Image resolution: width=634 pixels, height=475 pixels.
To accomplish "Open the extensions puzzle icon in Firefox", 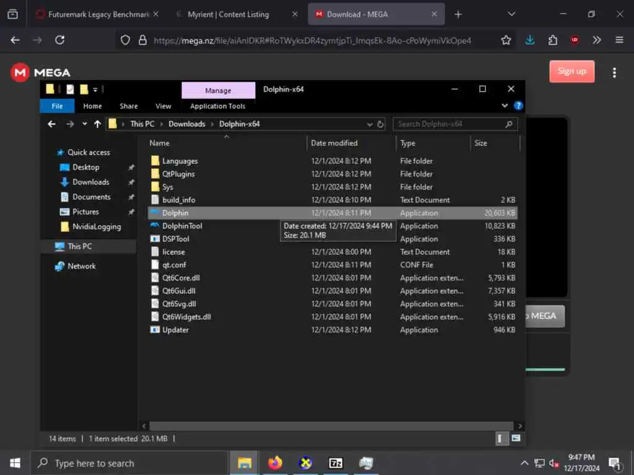I will (x=552, y=40).
